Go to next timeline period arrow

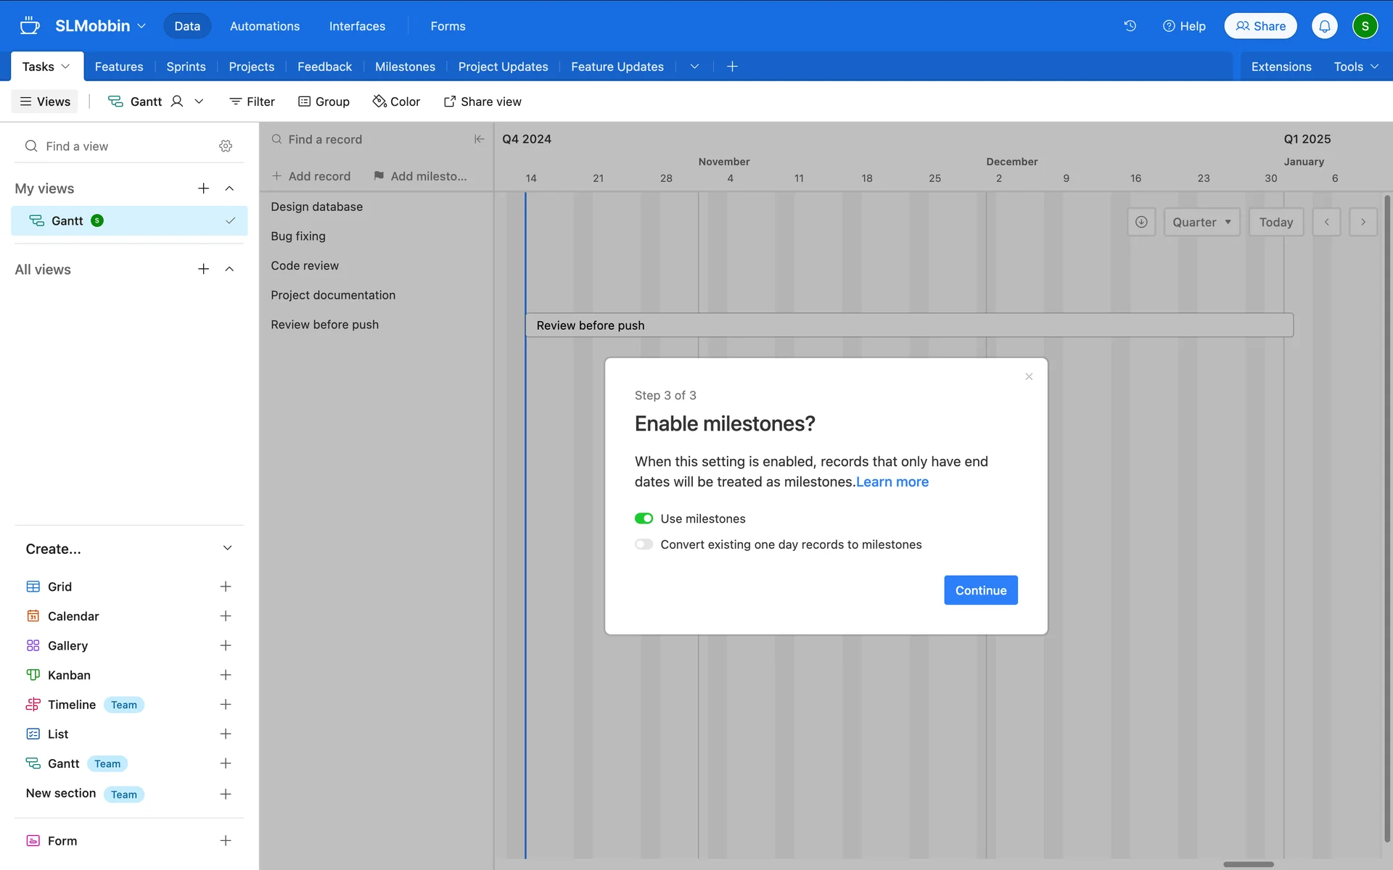point(1363,222)
